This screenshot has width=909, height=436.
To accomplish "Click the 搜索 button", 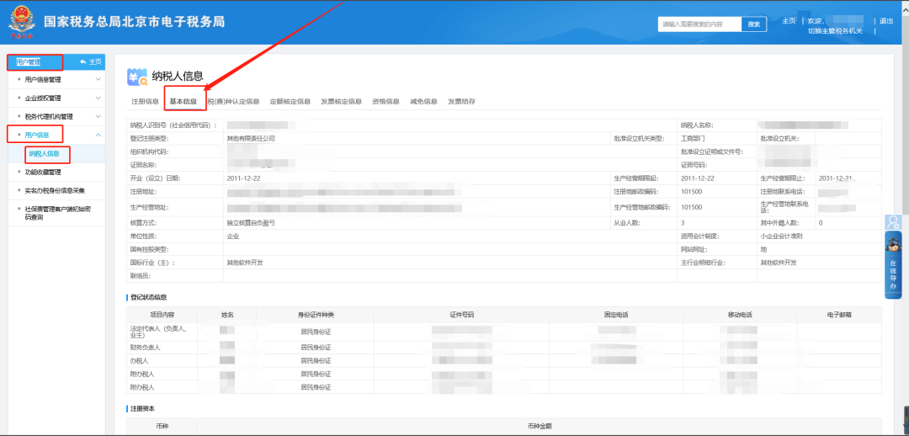I will [x=754, y=24].
